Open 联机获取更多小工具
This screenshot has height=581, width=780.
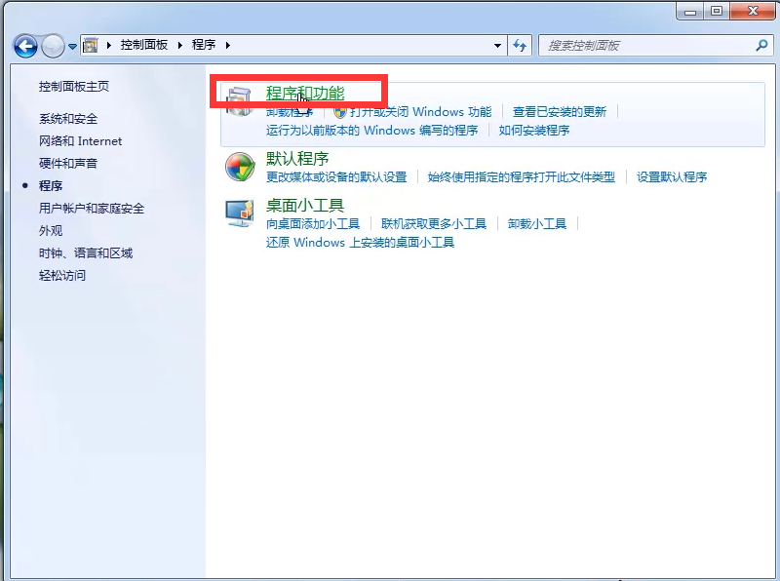pos(434,224)
